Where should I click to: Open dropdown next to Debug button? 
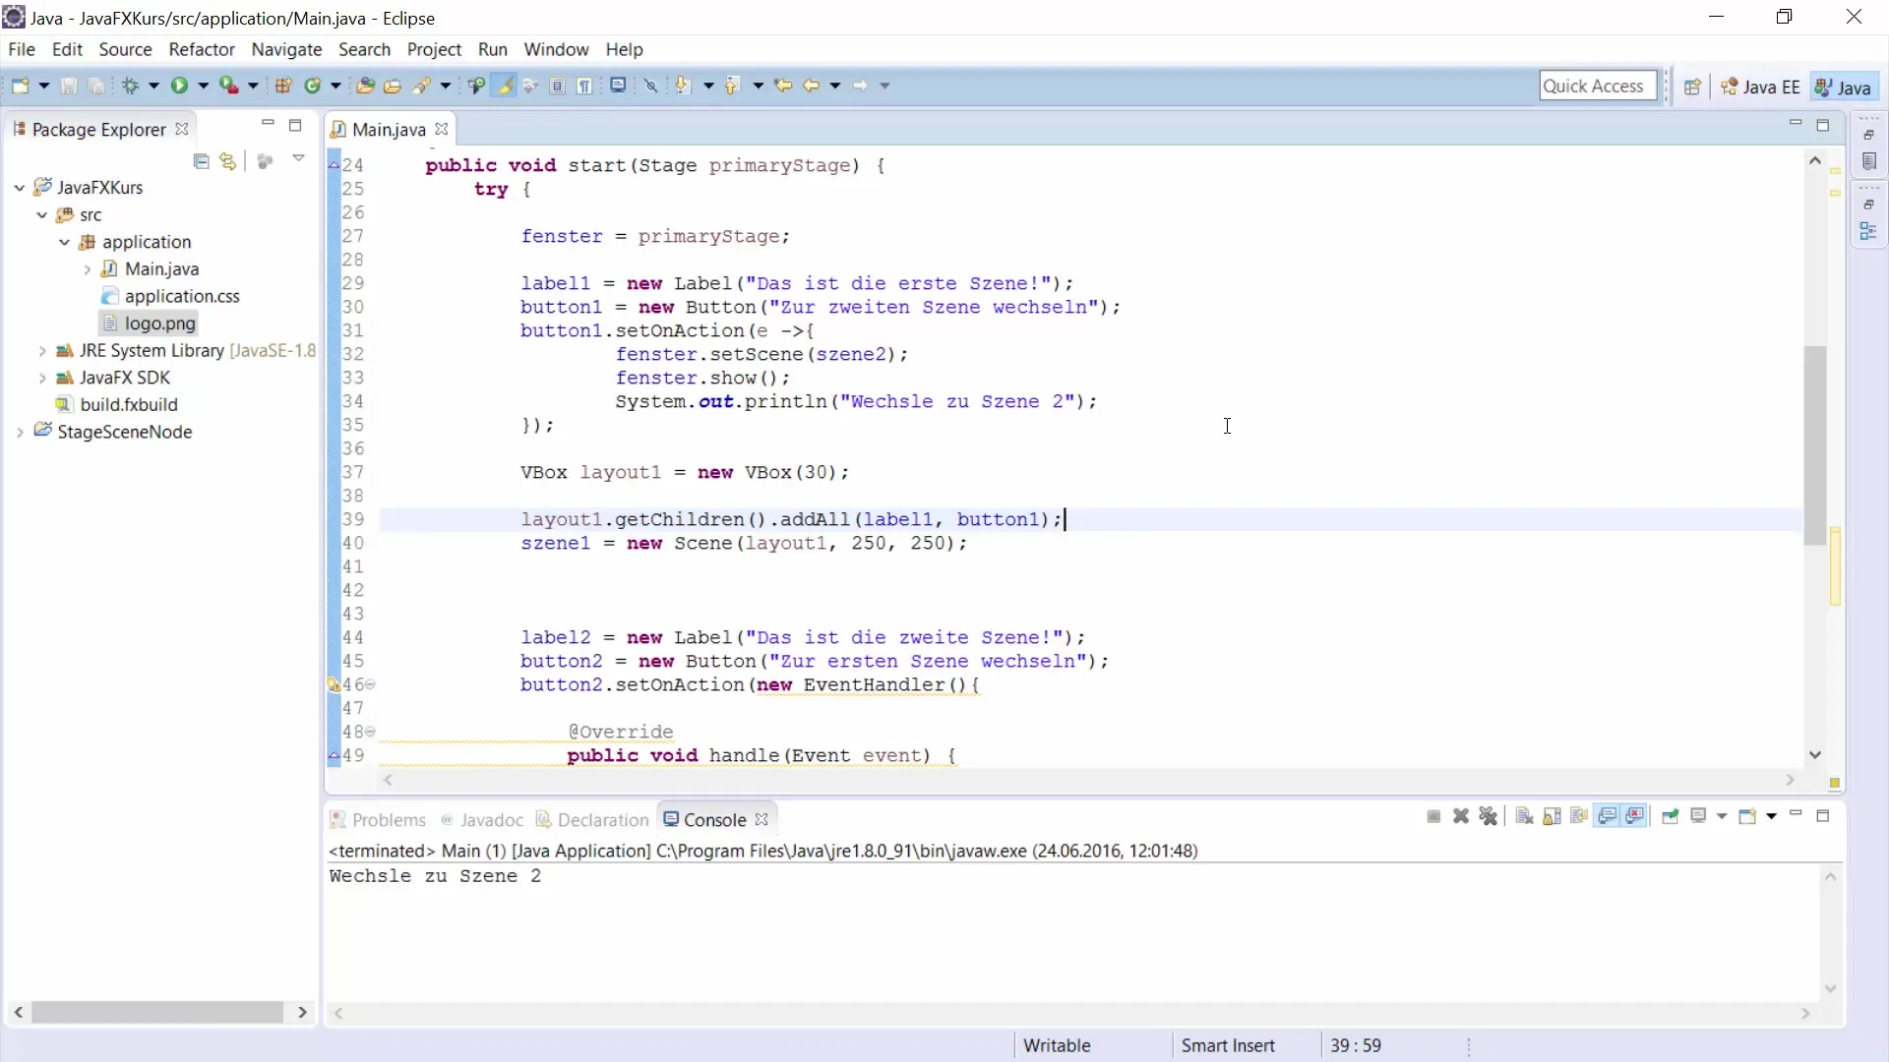153,86
